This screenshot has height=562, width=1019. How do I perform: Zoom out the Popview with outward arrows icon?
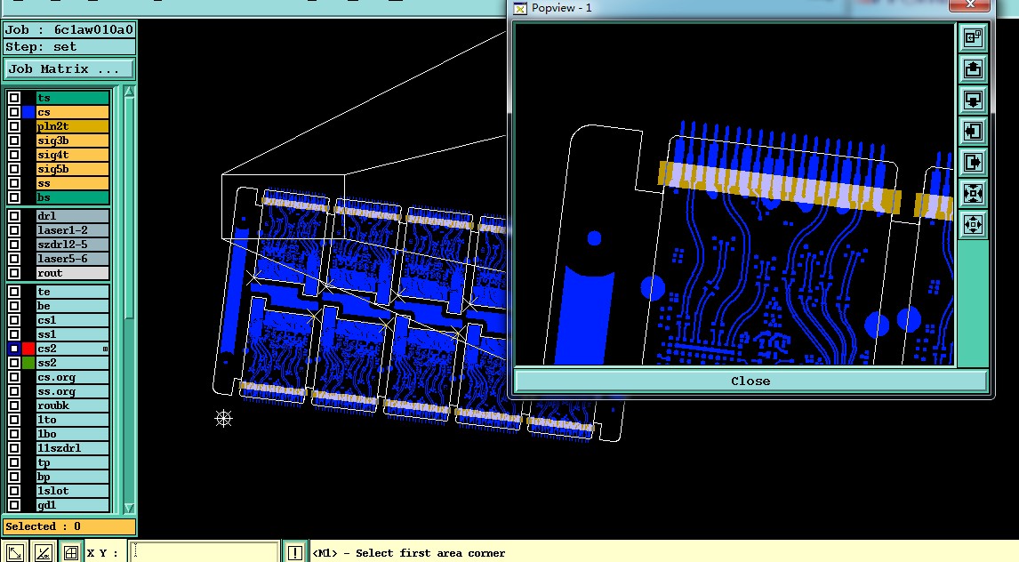pos(973,225)
